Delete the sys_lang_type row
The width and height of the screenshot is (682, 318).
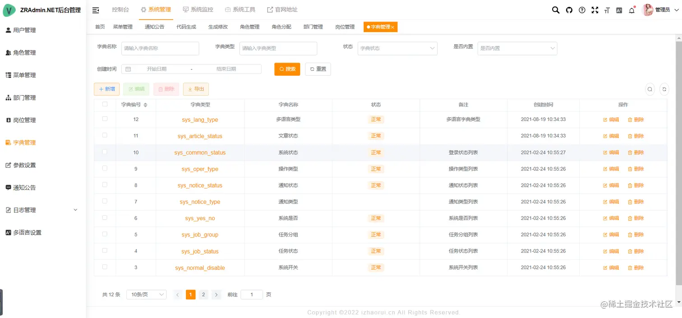(636, 120)
